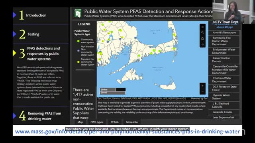Switch to the PFAS6 tab
The height and width of the screenshot is (143, 255).
[x=115, y=122]
